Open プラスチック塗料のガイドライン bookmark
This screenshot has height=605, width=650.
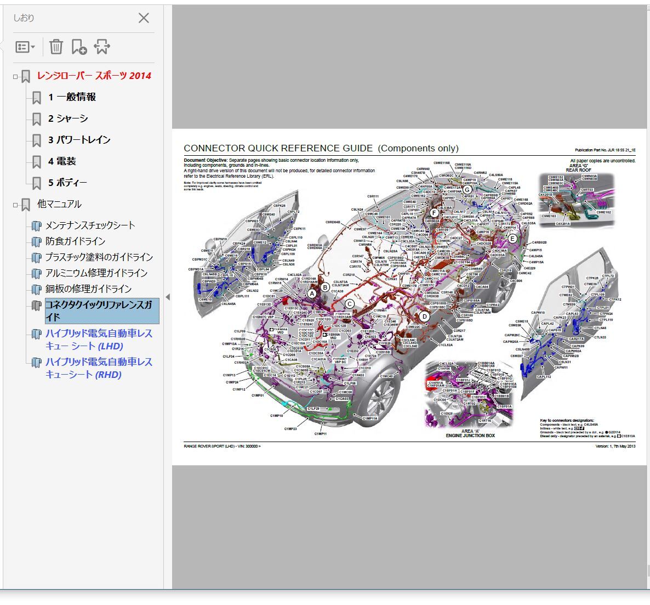[99, 257]
